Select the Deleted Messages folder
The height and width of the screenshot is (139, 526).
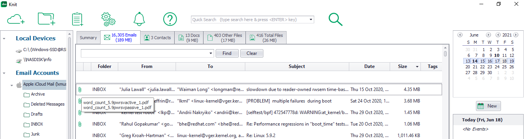point(47,104)
